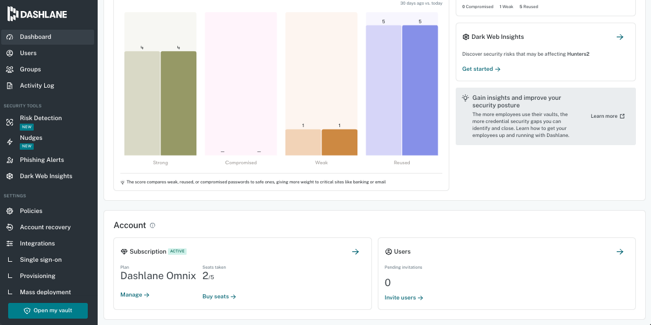
Task: Click the light Strong bar from 30 days ago
Action: pos(142,103)
